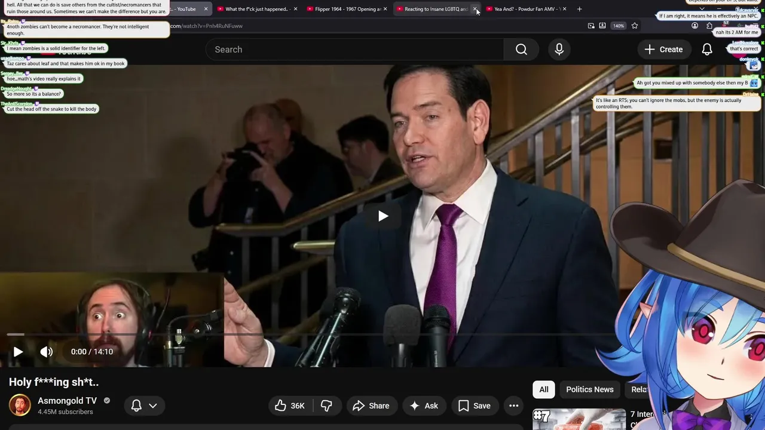Focus the YouTube Search field
The width and height of the screenshot is (765, 430).
355,50
